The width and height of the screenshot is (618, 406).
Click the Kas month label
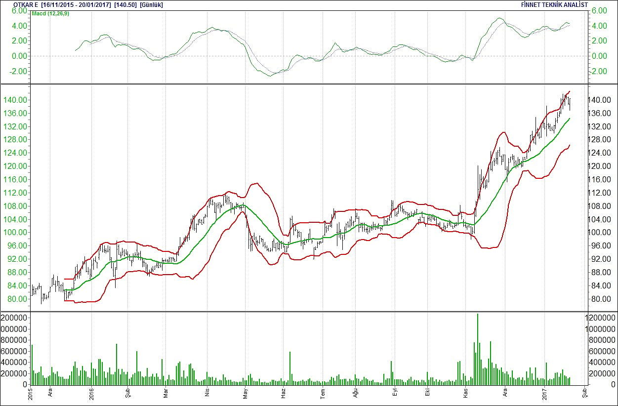click(465, 394)
